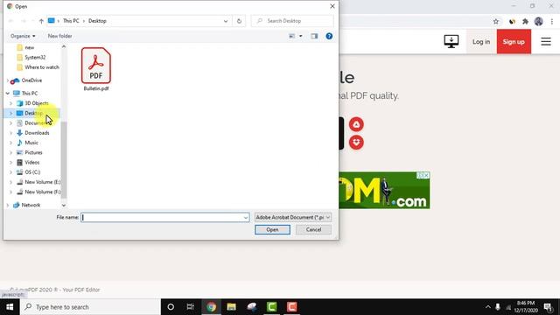The width and height of the screenshot is (560, 315).
Task: Open the Chrome three-dot menu
Action: pyautogui.click(x=552, y=21)
